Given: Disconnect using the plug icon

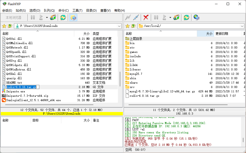Looking at the screenshot, I should pyautogui.click(x=136, y=17).
